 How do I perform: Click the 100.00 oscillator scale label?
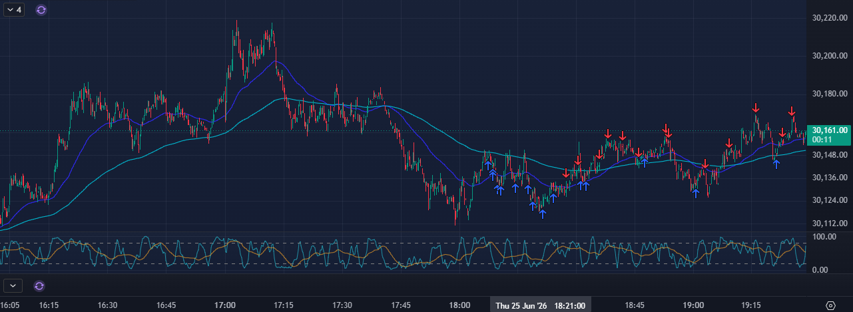(824, 236)
